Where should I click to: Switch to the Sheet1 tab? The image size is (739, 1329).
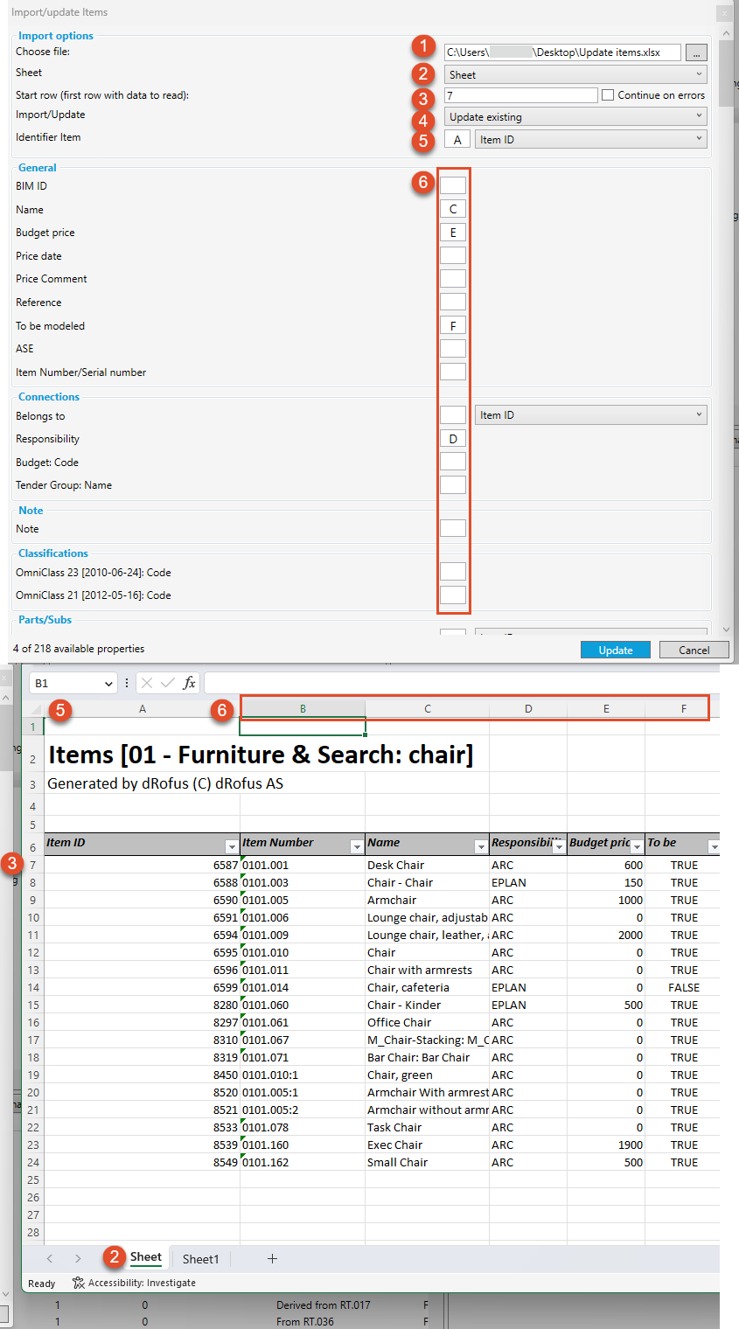[200, 1259]
